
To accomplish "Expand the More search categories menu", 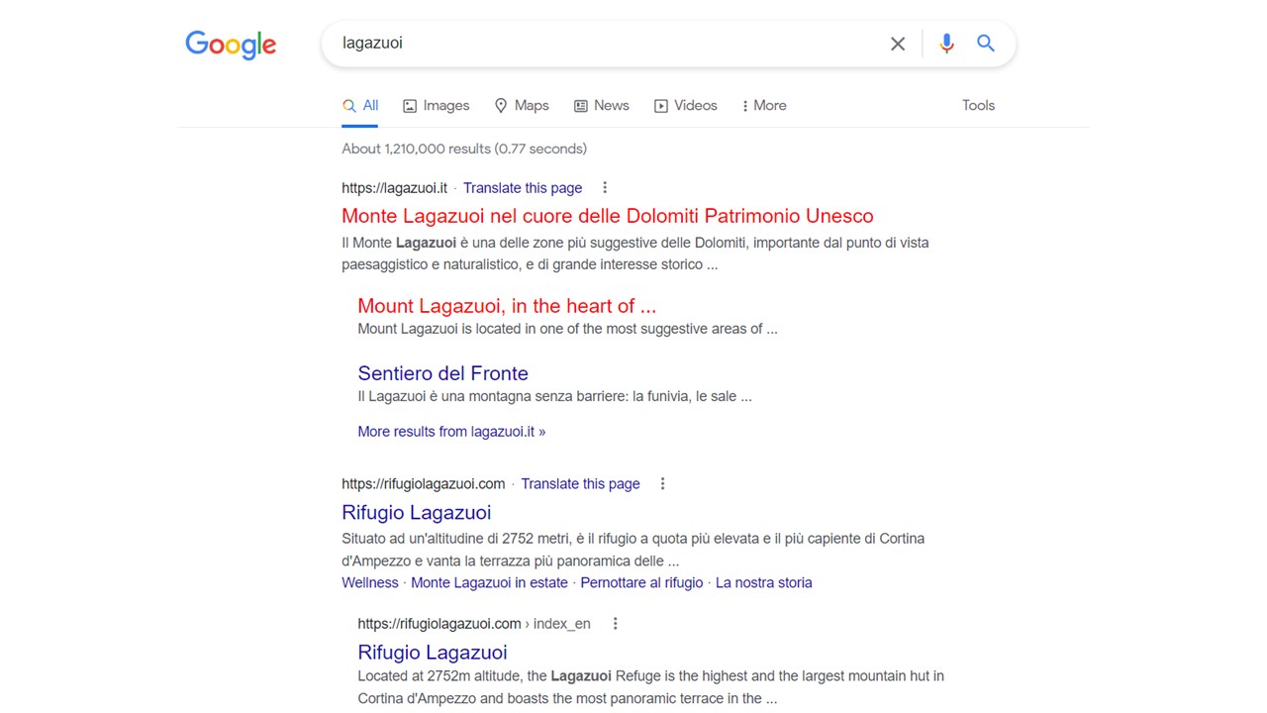I will [x=764, y=106].
